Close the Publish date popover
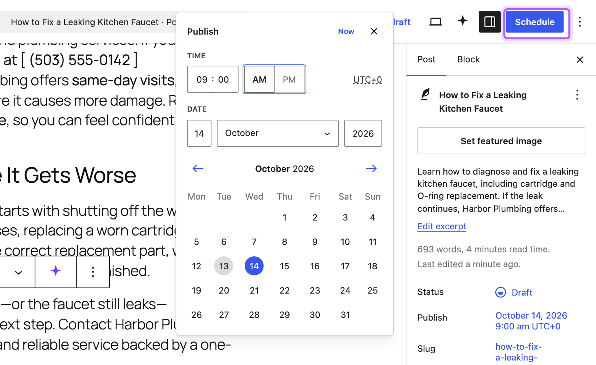 point(374,31)
